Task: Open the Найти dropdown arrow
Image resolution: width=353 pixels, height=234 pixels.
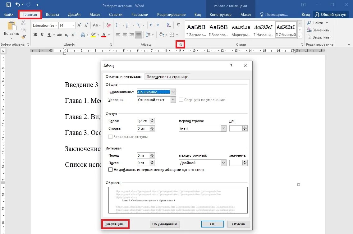Action: (x=327, y=23)
